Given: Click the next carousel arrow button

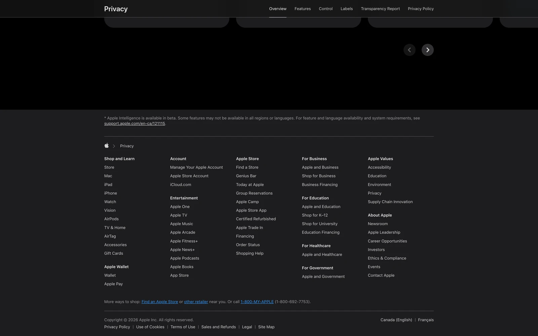Looking at the screenshot, I should [428, 50].
